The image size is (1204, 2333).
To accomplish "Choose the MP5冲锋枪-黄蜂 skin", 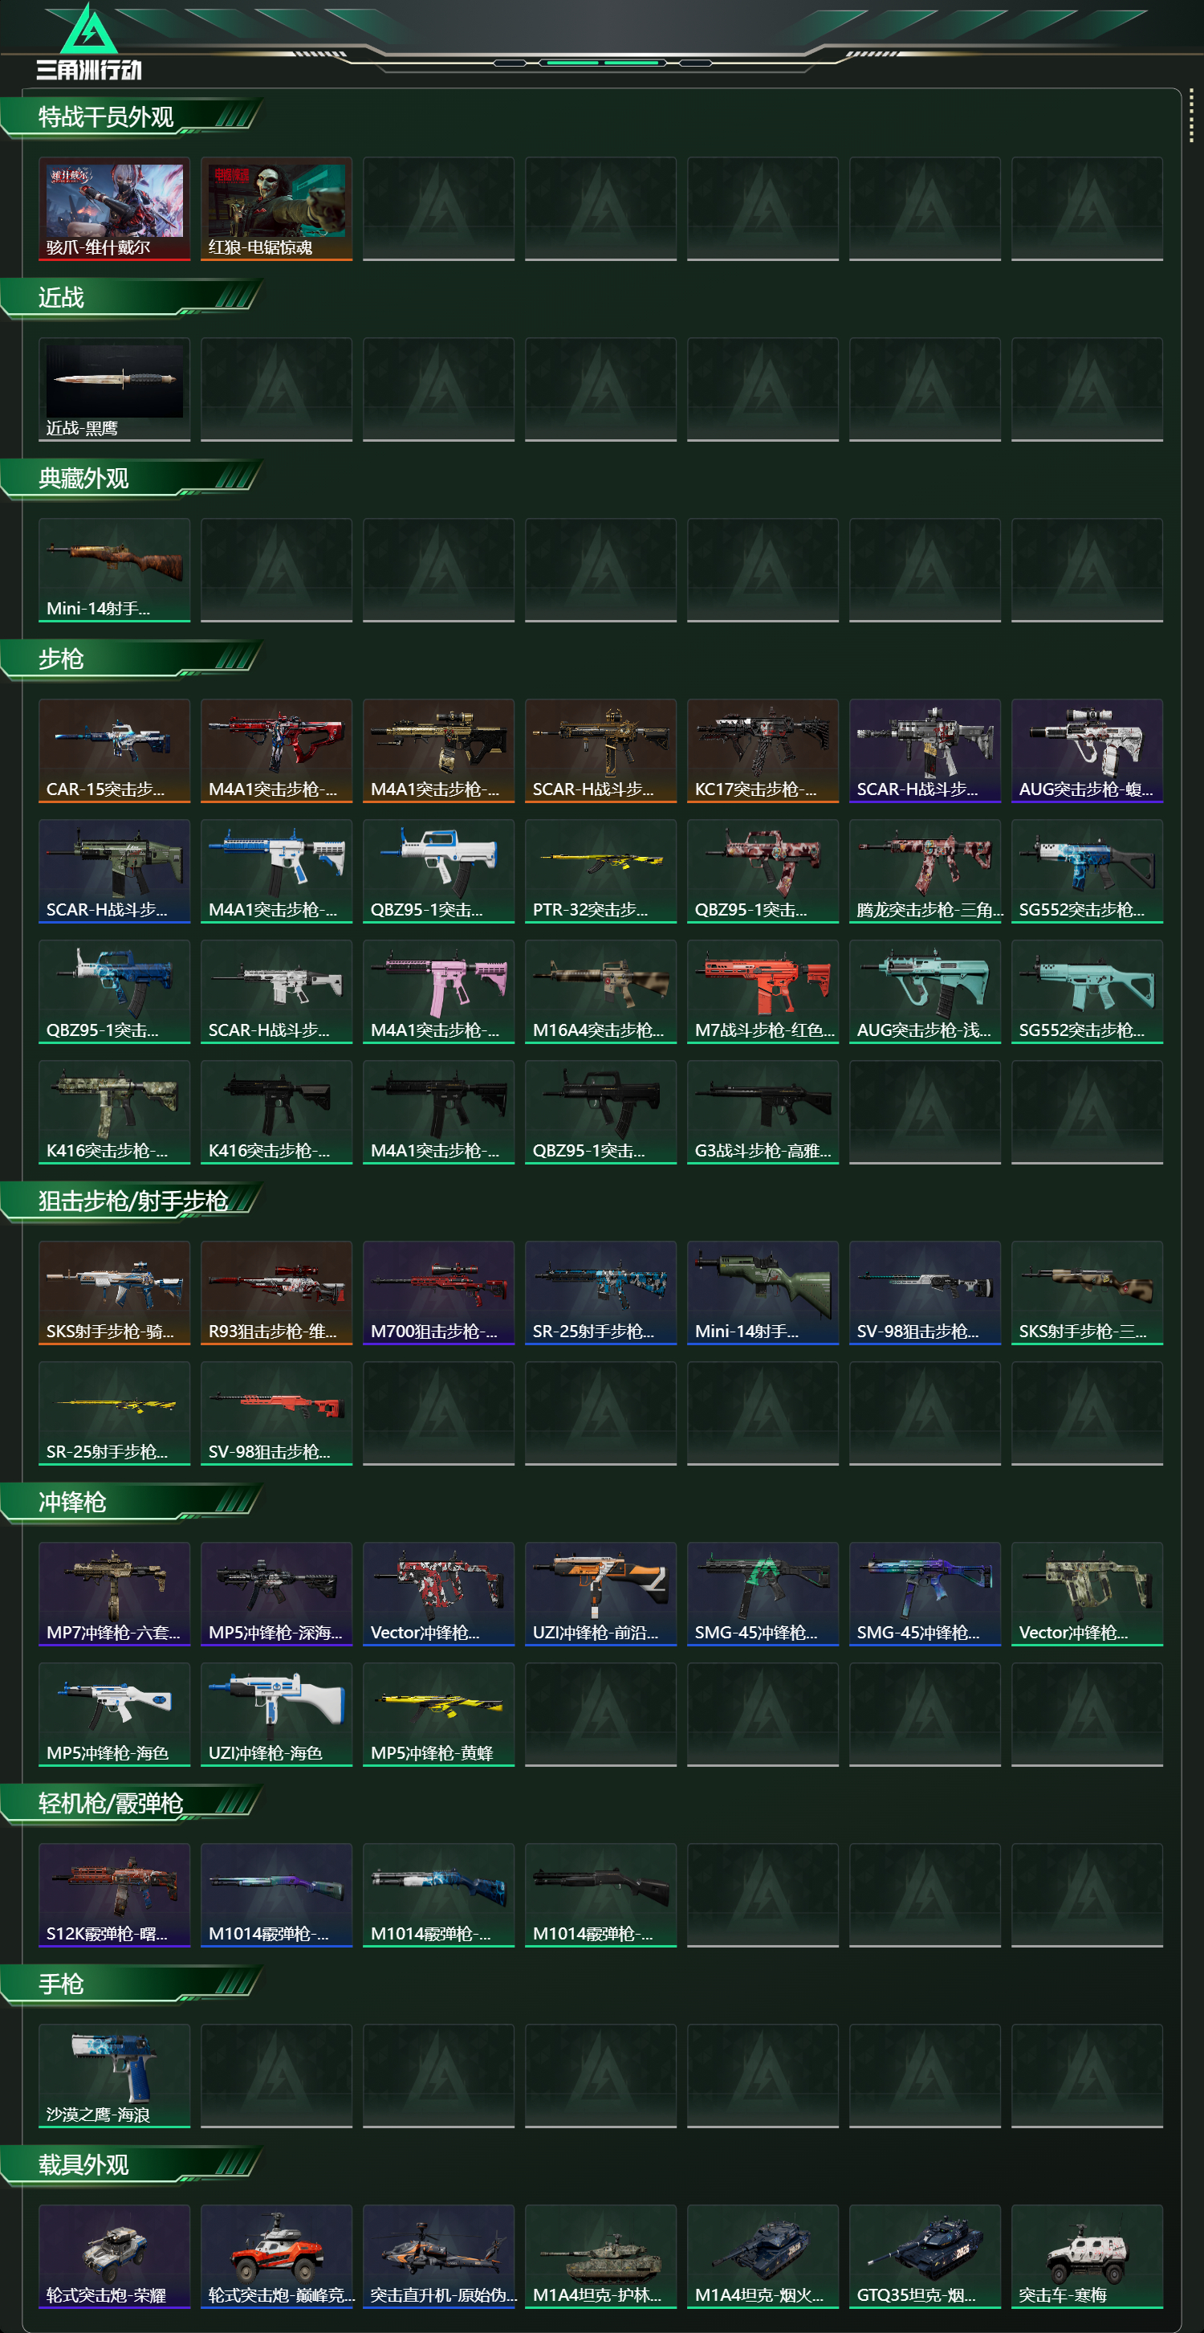I will [x=438, y=1715].
